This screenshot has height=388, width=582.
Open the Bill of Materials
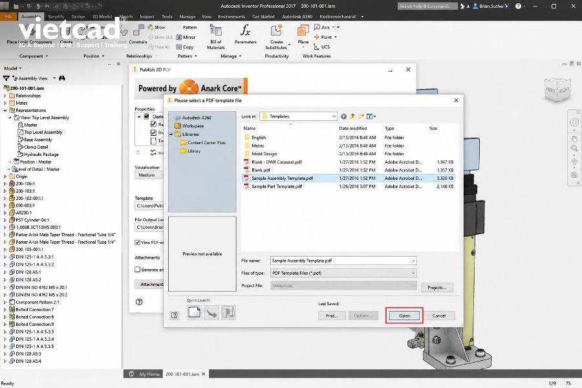tap(215, 36)
